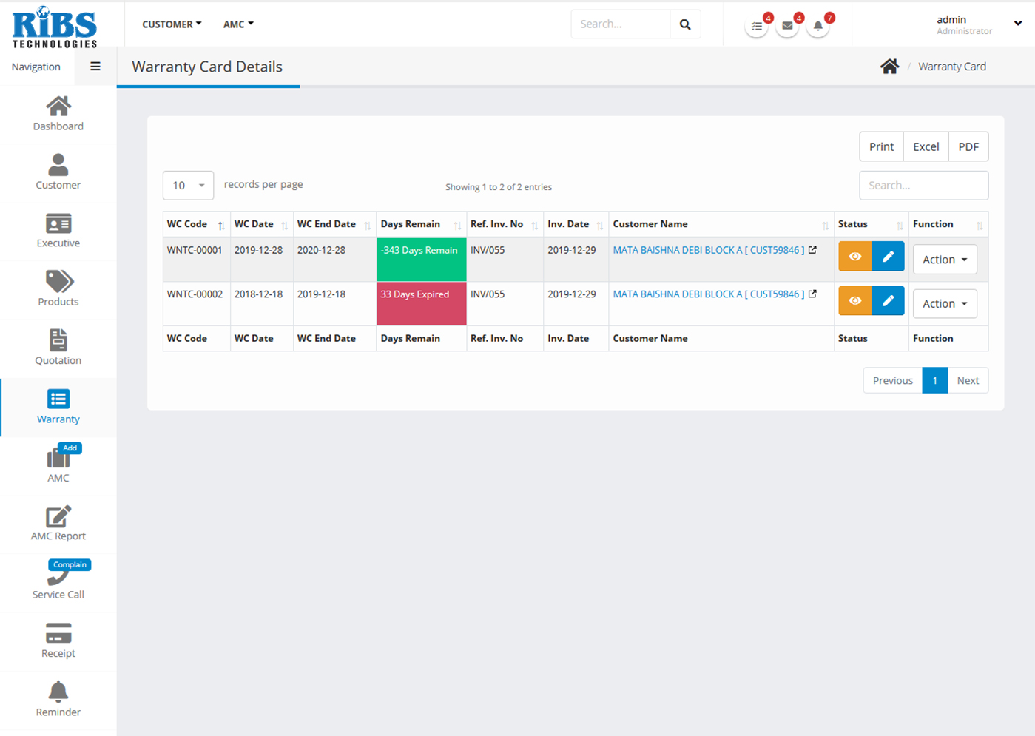This screenshot has width=1035, height=736.
Task: Export the table using Excel button
Action: (926, 146)
